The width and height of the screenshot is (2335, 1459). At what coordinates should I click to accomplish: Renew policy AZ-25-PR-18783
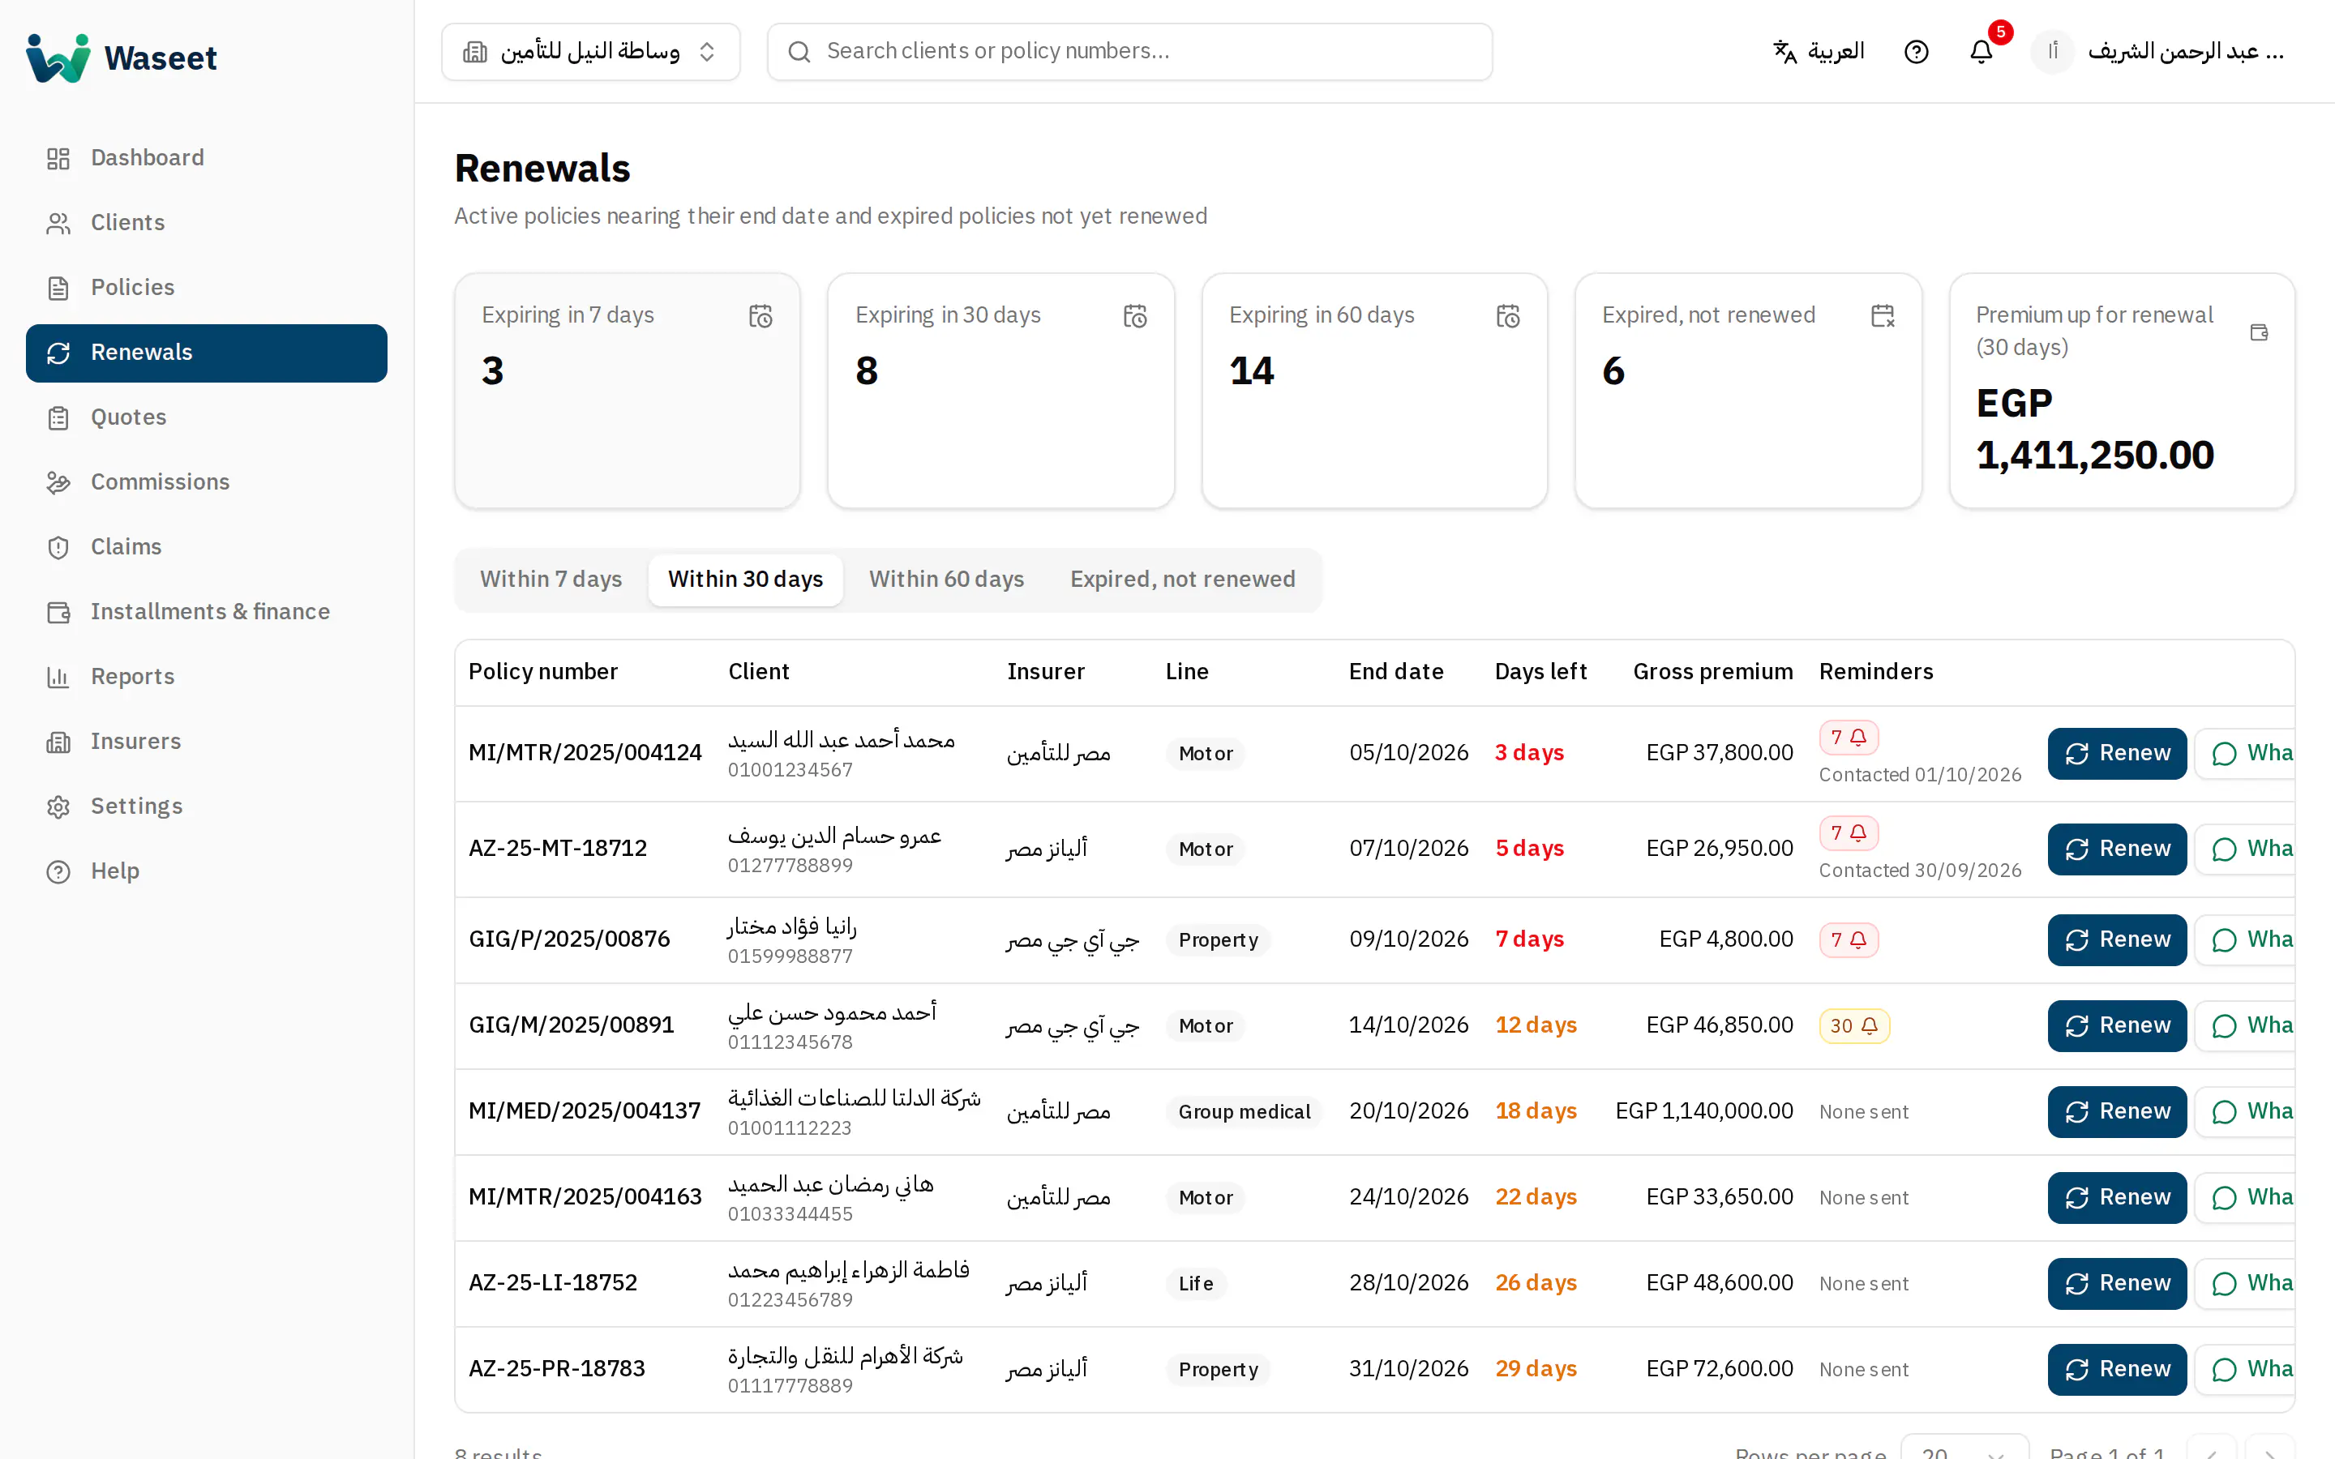(x=2117, y=1369)
